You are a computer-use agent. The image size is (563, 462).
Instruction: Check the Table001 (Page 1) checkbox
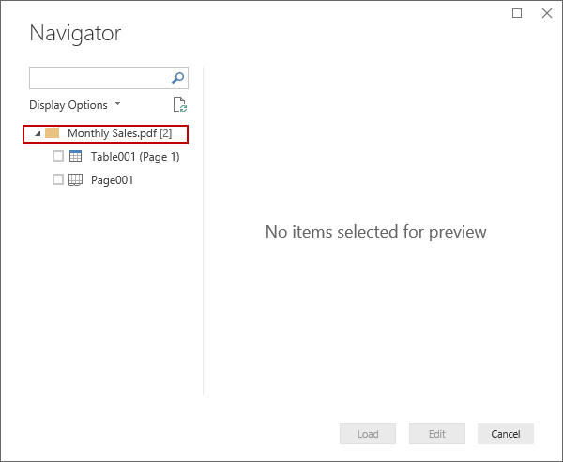click(x=58, y=157)
